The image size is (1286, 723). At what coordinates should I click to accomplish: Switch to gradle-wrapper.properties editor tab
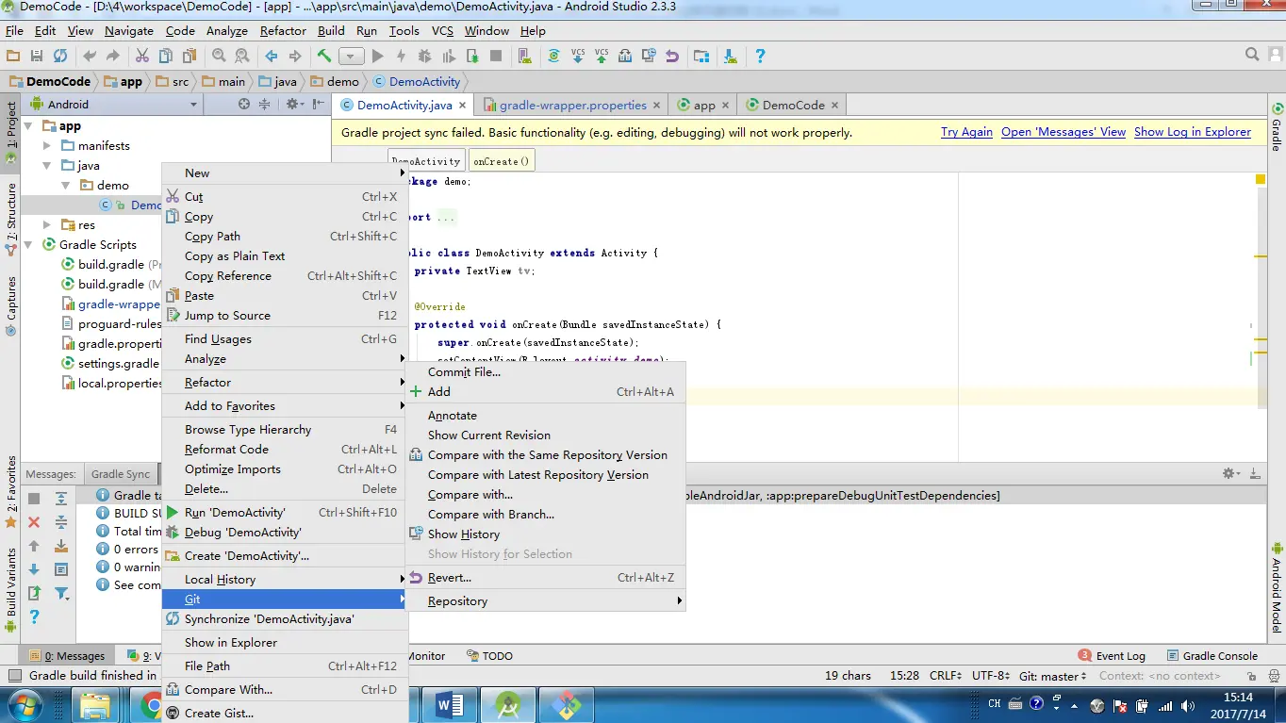pos(573,105)
